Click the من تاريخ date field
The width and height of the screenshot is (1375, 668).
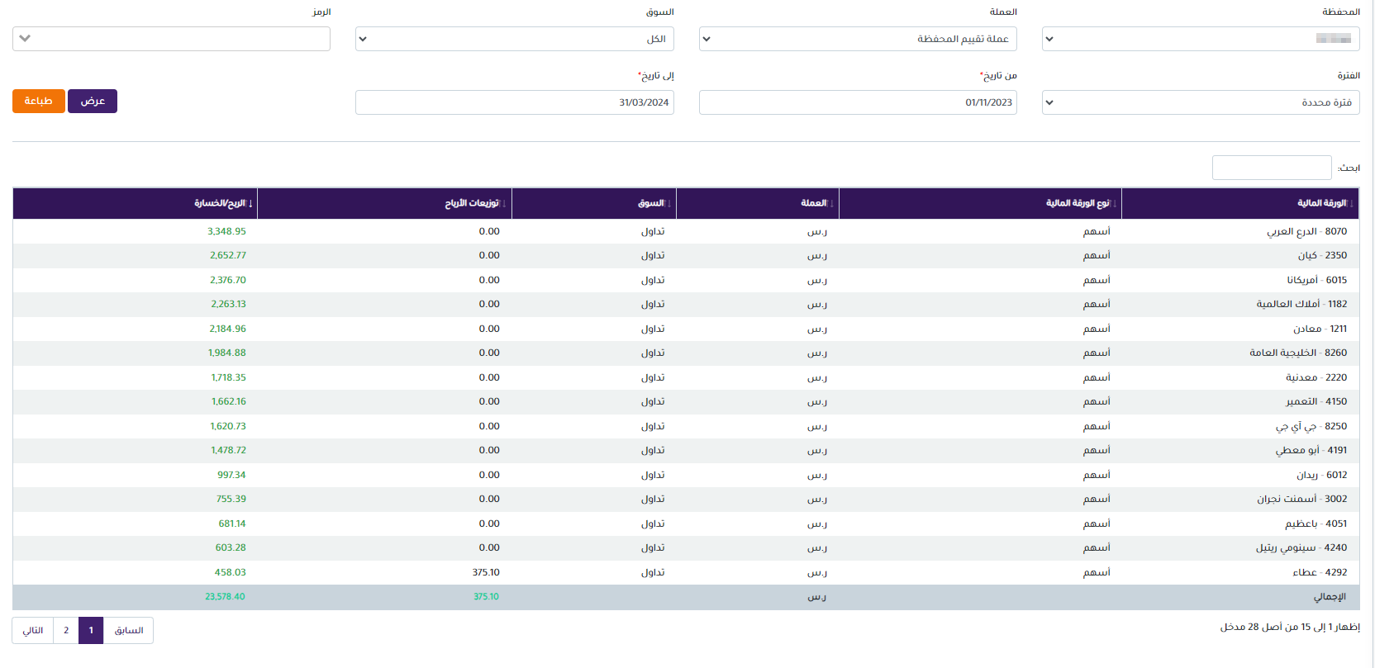click(857, 102)
